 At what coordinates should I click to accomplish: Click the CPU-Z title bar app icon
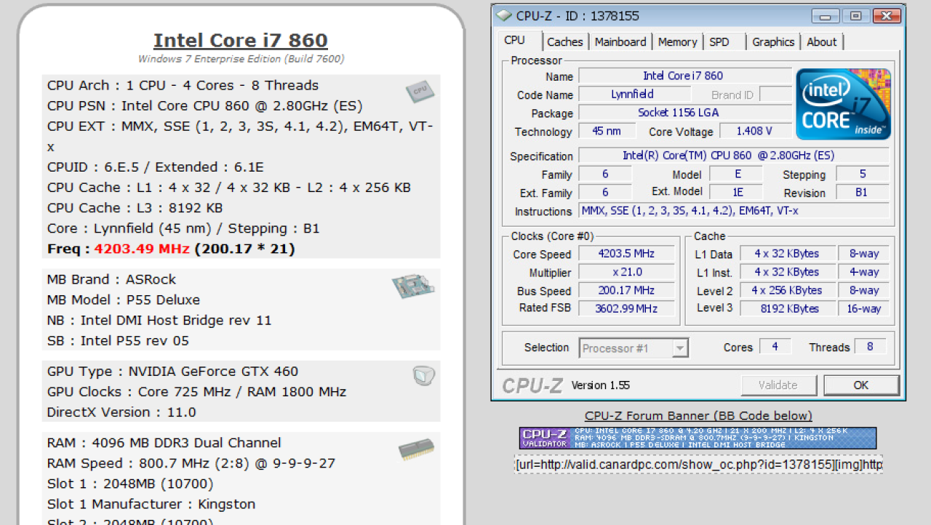(x=504, y=16)
